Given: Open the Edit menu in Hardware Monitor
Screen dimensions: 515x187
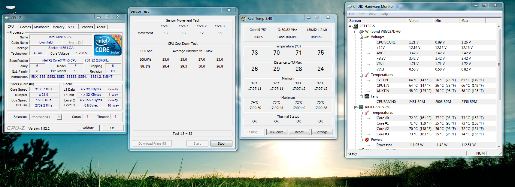Looking at the screenshot, I should [362, 14].
